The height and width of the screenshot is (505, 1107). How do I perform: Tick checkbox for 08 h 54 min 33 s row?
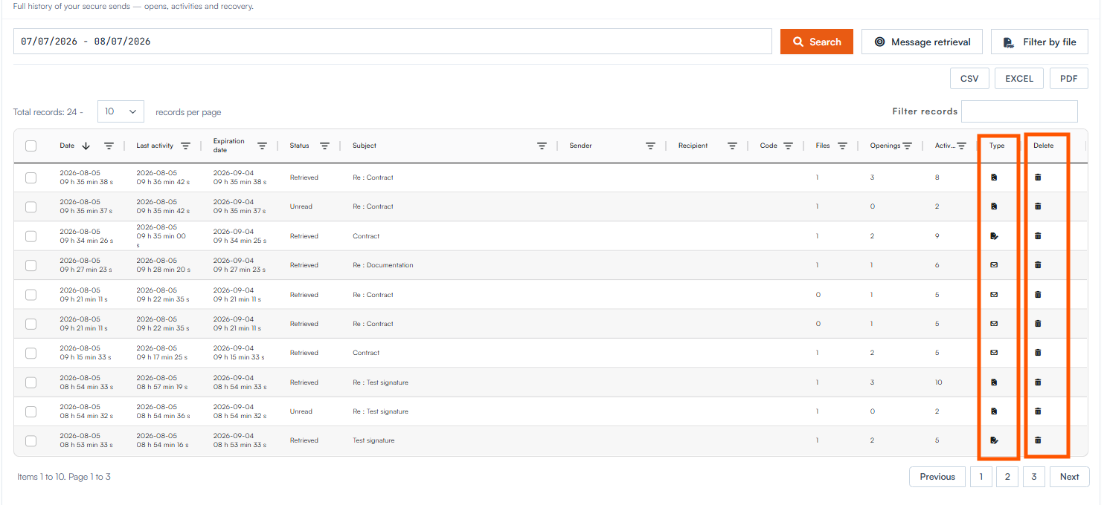pos(31,382)
